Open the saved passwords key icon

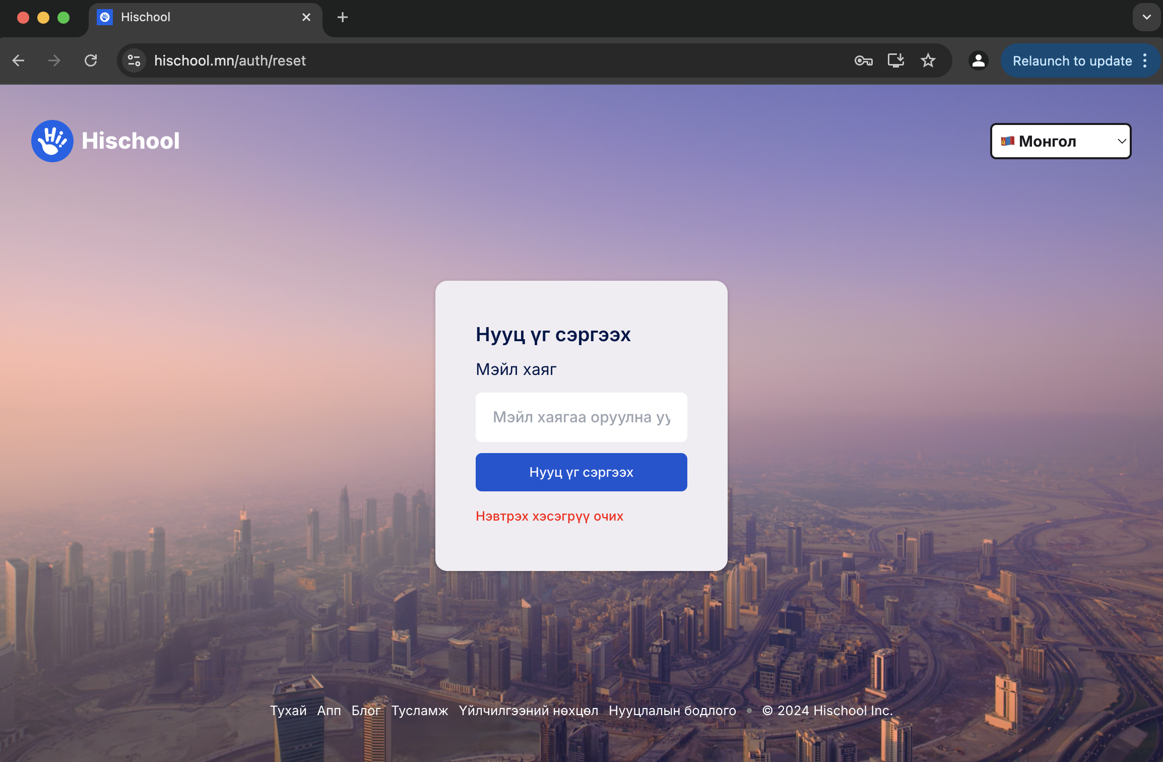tap(863, 60)
